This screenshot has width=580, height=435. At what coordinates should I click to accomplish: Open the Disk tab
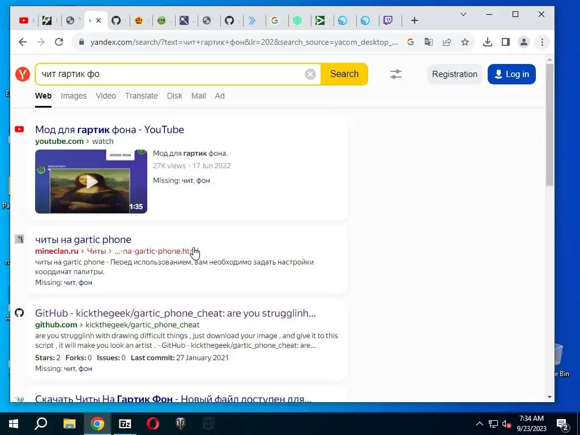[174, 96]
